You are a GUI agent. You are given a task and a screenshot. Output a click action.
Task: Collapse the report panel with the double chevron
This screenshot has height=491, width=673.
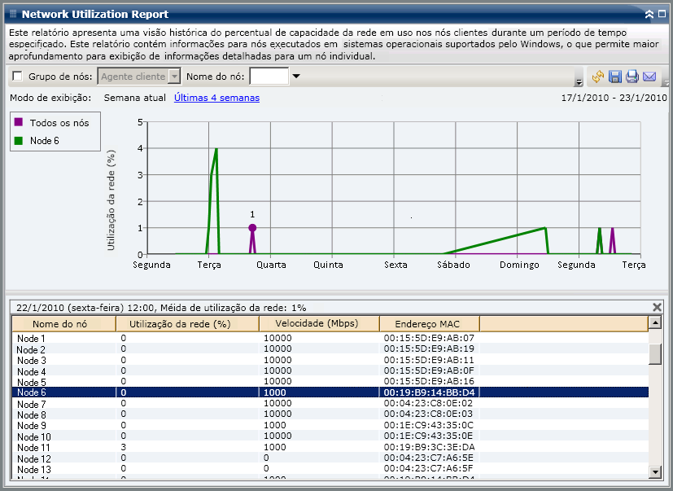pyautogui.click(x=649, y=14)
